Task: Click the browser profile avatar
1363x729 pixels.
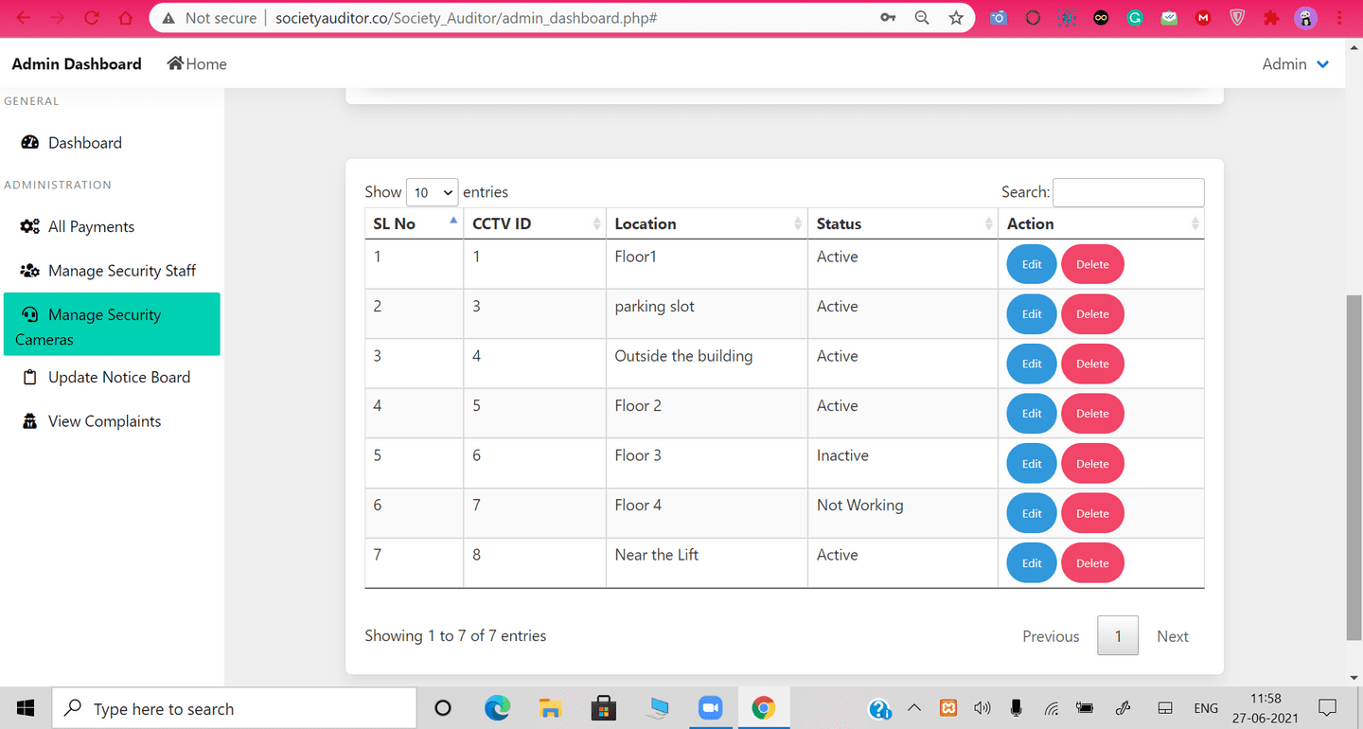Action: tap(1306, 18)
